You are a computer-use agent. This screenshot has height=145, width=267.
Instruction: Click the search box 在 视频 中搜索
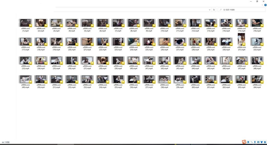[x=241, y=10]
